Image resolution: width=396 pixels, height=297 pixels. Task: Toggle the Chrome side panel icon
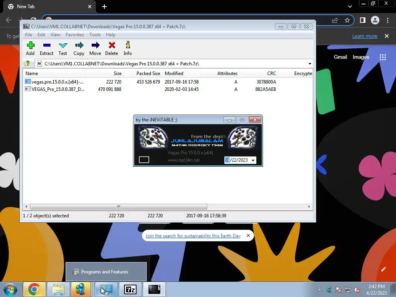point(363,20)
